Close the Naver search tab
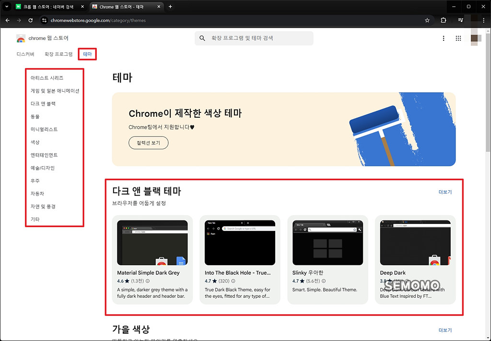 [x=82, y=7]
